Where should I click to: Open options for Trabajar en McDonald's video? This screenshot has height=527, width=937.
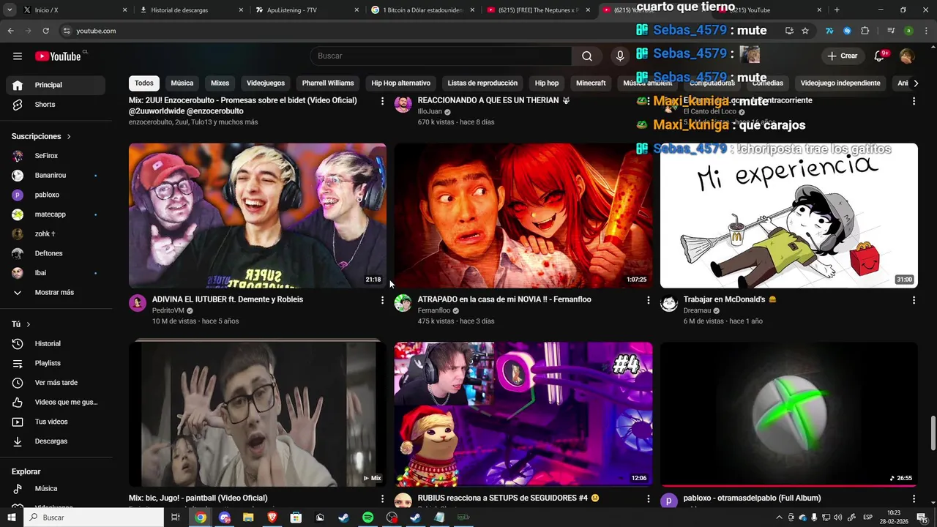(x=914, y=300)
